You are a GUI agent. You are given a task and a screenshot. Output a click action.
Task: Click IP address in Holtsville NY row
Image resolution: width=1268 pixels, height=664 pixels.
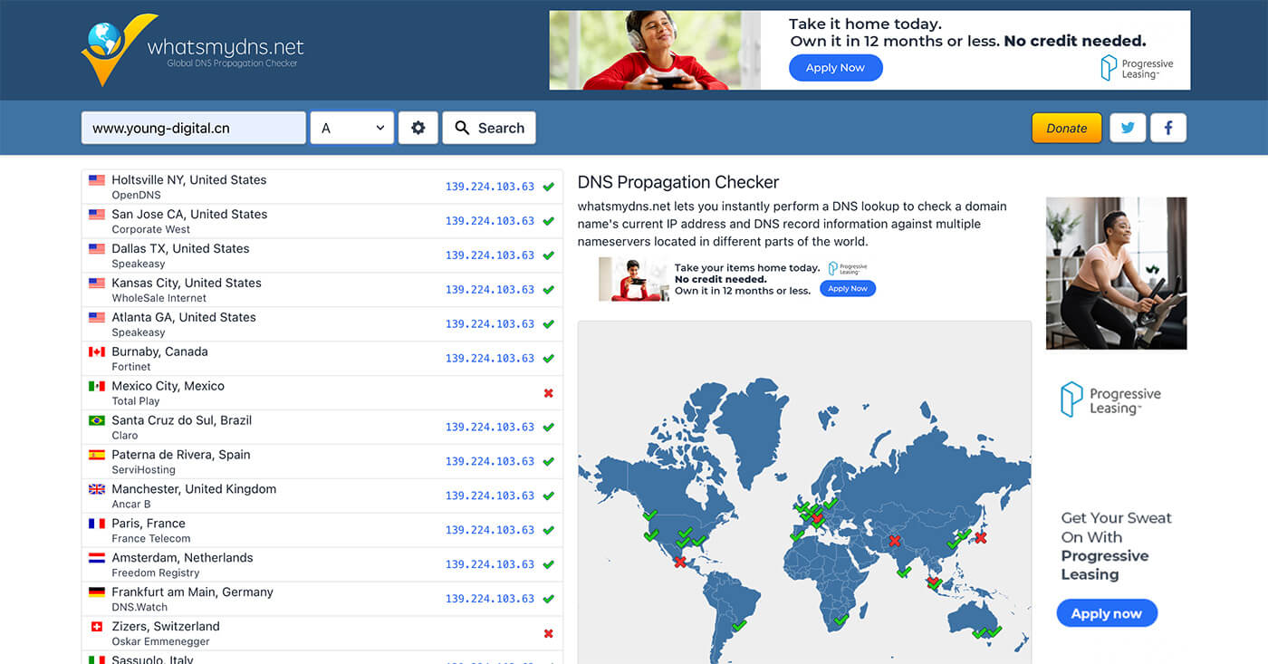[490, 187]
